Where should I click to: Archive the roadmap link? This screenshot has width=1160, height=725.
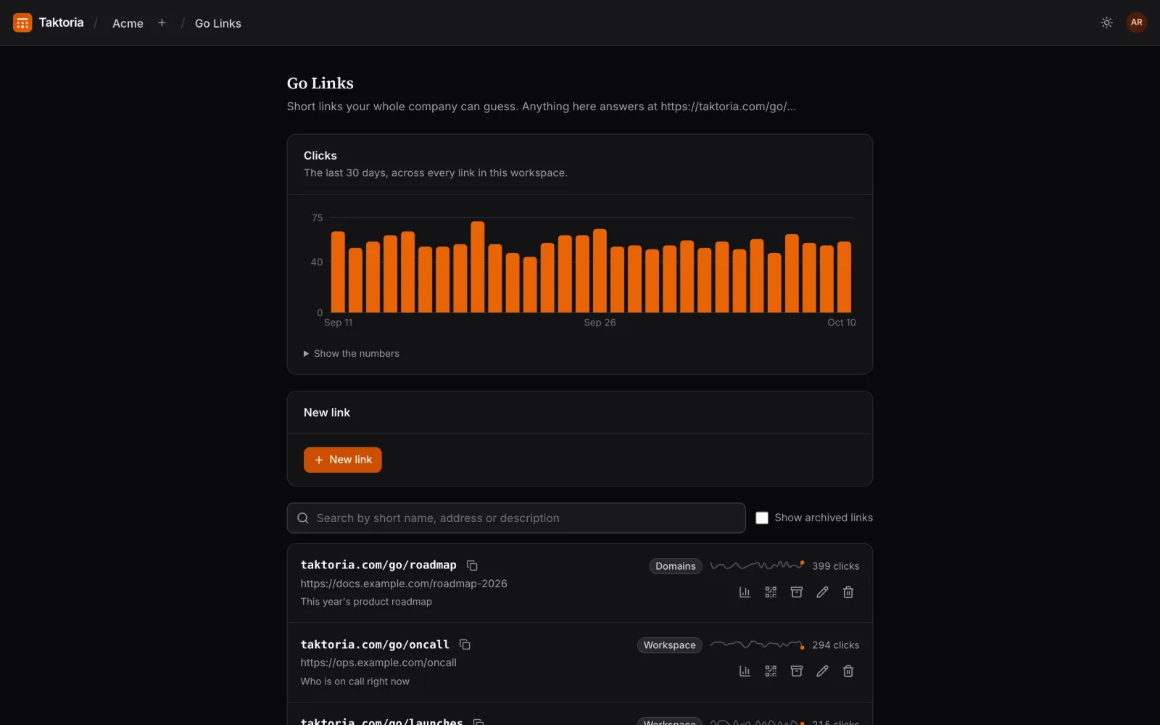796,592
